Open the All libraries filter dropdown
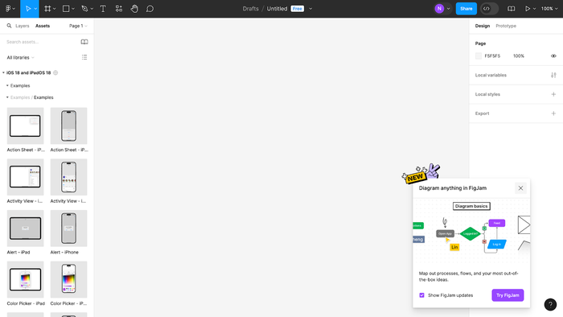Viewport: 563px width, 317px height. click(x=20, y=57)
